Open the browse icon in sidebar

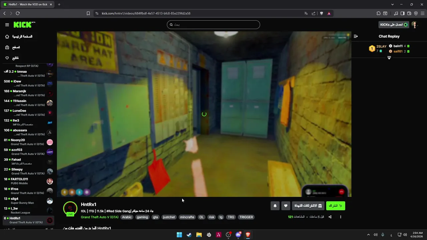pyautogui.click(x=7, y=47)
